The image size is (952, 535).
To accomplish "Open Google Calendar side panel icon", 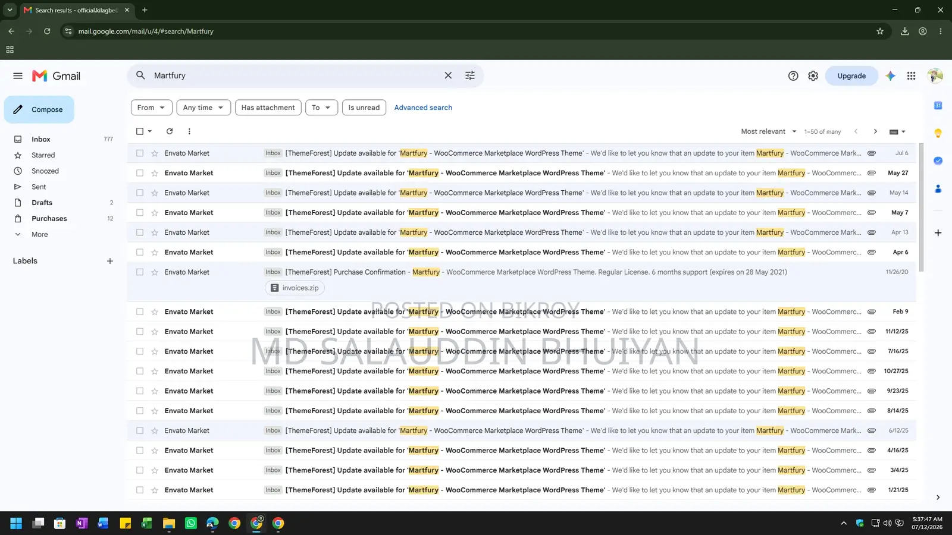I will [938, 106].
